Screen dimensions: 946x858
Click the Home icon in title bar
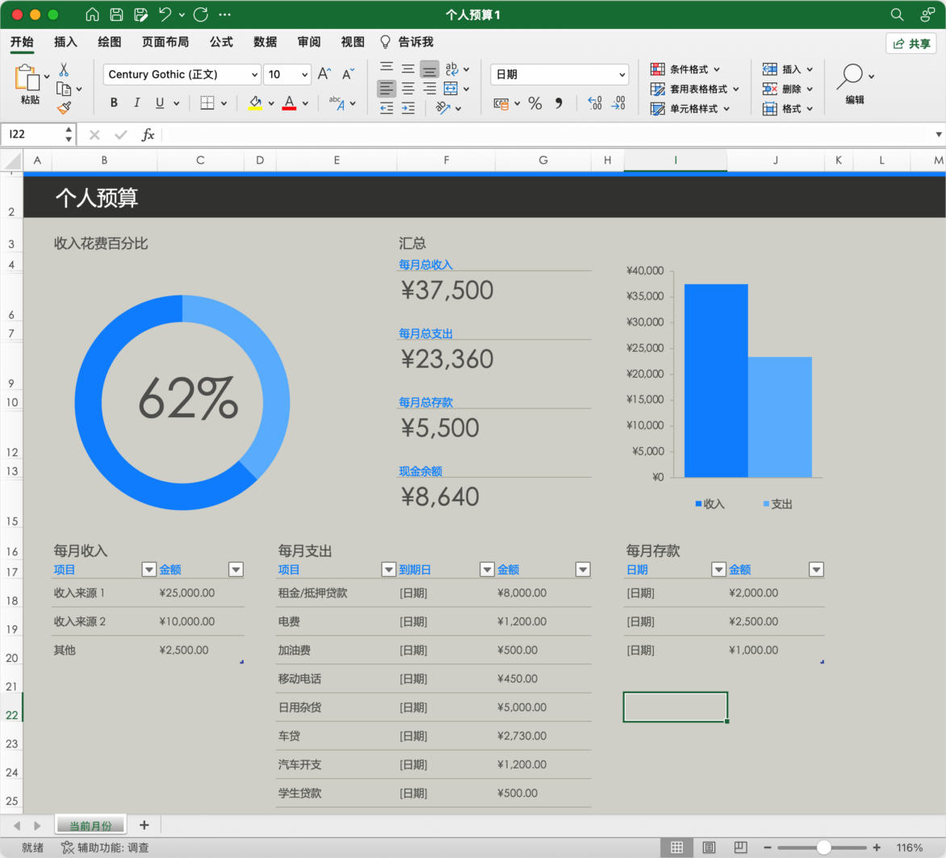coord(92,15)
